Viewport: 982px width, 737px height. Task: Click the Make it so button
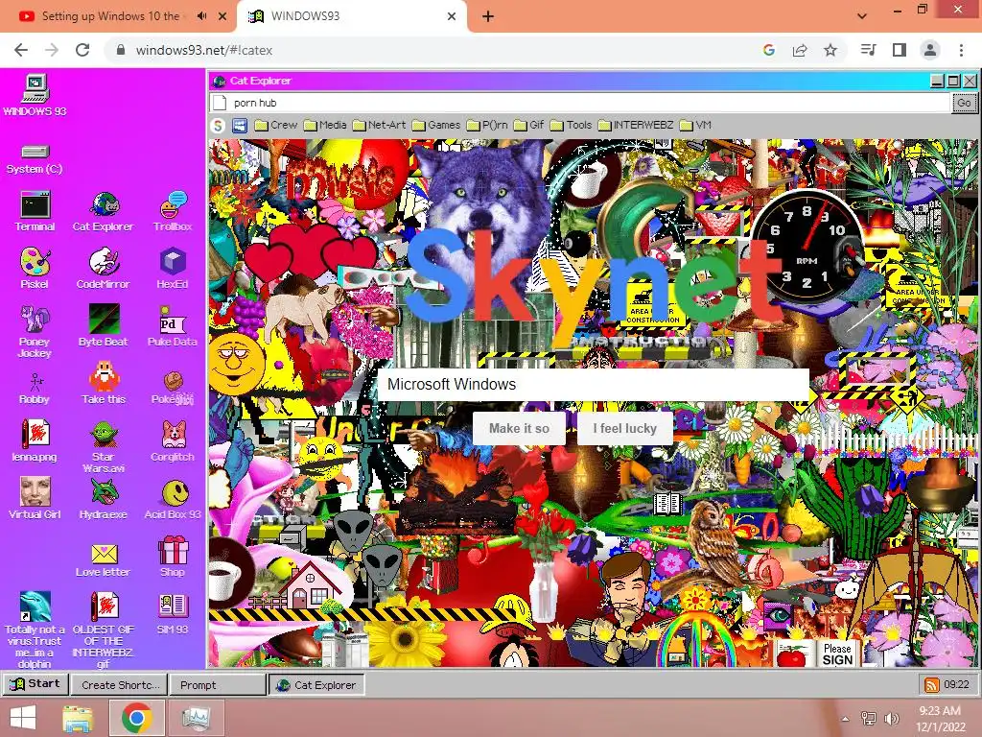519,428
